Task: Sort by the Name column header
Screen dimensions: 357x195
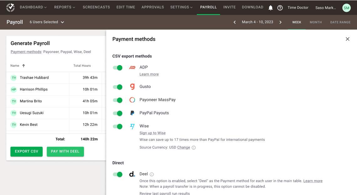Action: (15, 66)
